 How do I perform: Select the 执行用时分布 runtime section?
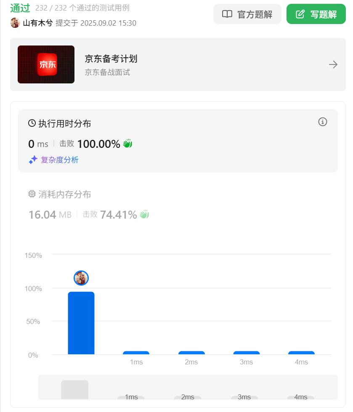pos(178,141)
